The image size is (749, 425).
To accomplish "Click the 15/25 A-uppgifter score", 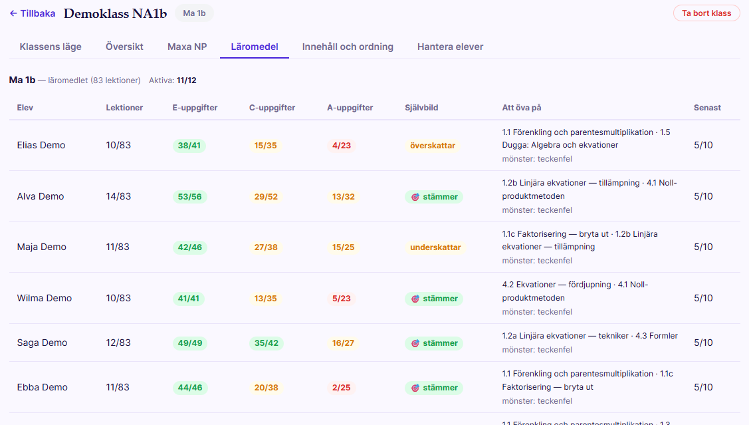I will (344, 247).
